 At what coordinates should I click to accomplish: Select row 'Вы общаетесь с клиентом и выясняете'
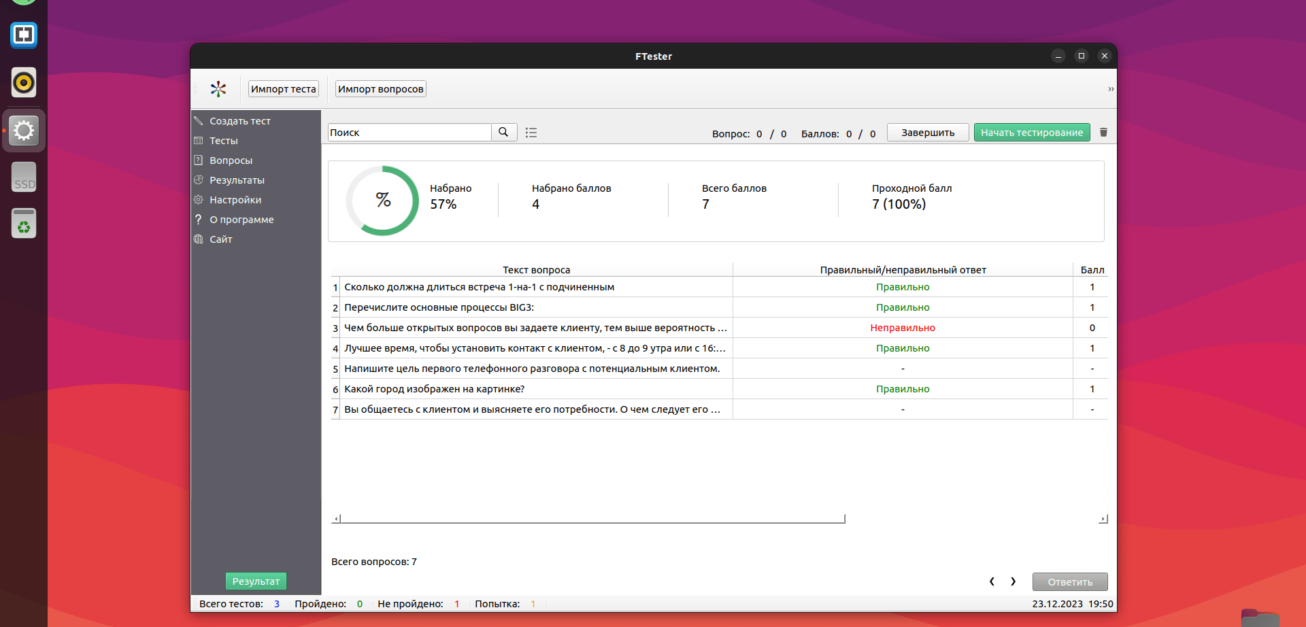pyautogui.click(x=537, y=409)
